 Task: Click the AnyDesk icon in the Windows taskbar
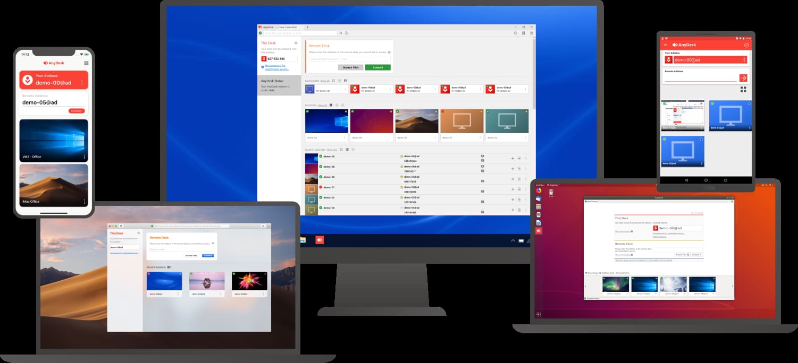click(320, 240)
